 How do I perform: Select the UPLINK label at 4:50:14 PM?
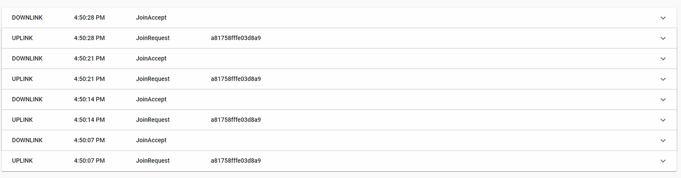click(22, 120)
